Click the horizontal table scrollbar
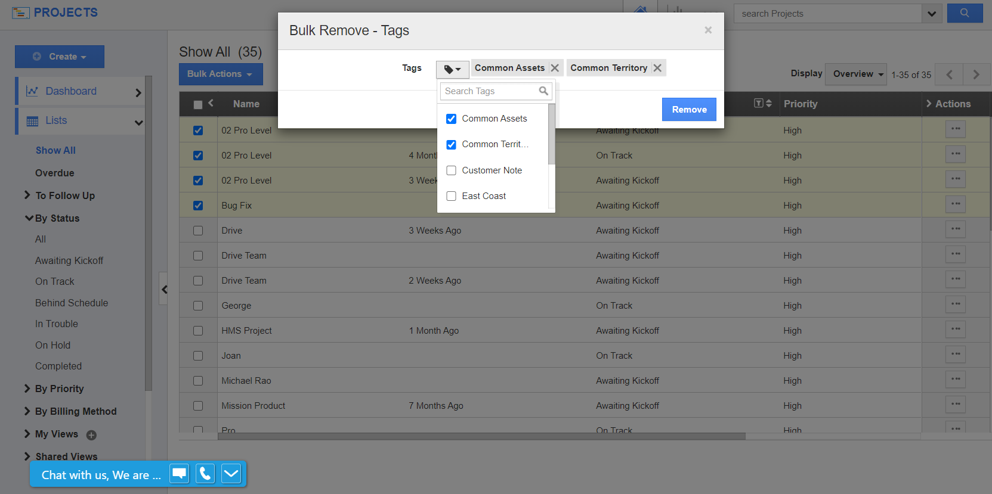Image resolution: width=992 pixels, height=494 pixels. [x=481, y=436]
